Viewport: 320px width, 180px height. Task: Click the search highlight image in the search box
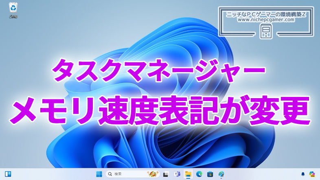(152, 174)
